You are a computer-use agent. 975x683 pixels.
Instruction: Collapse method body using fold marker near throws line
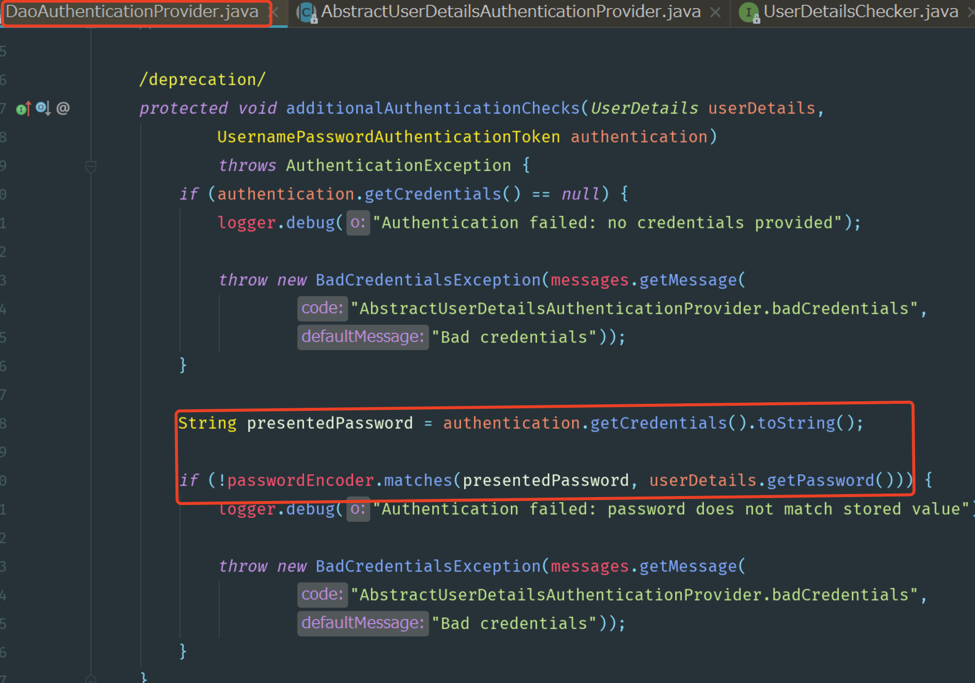[x=91, y=166]
